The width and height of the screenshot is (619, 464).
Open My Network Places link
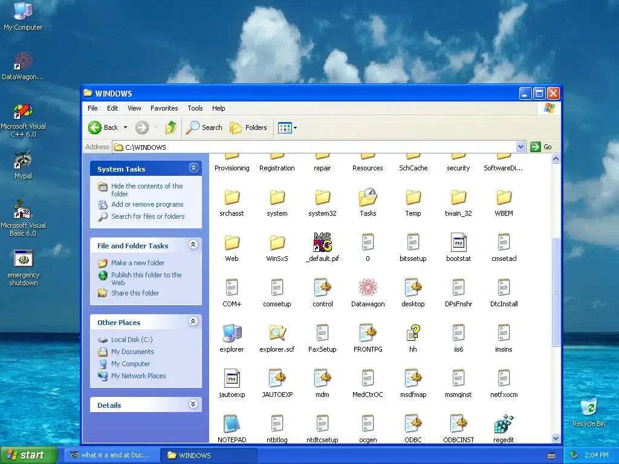[138, 376]
